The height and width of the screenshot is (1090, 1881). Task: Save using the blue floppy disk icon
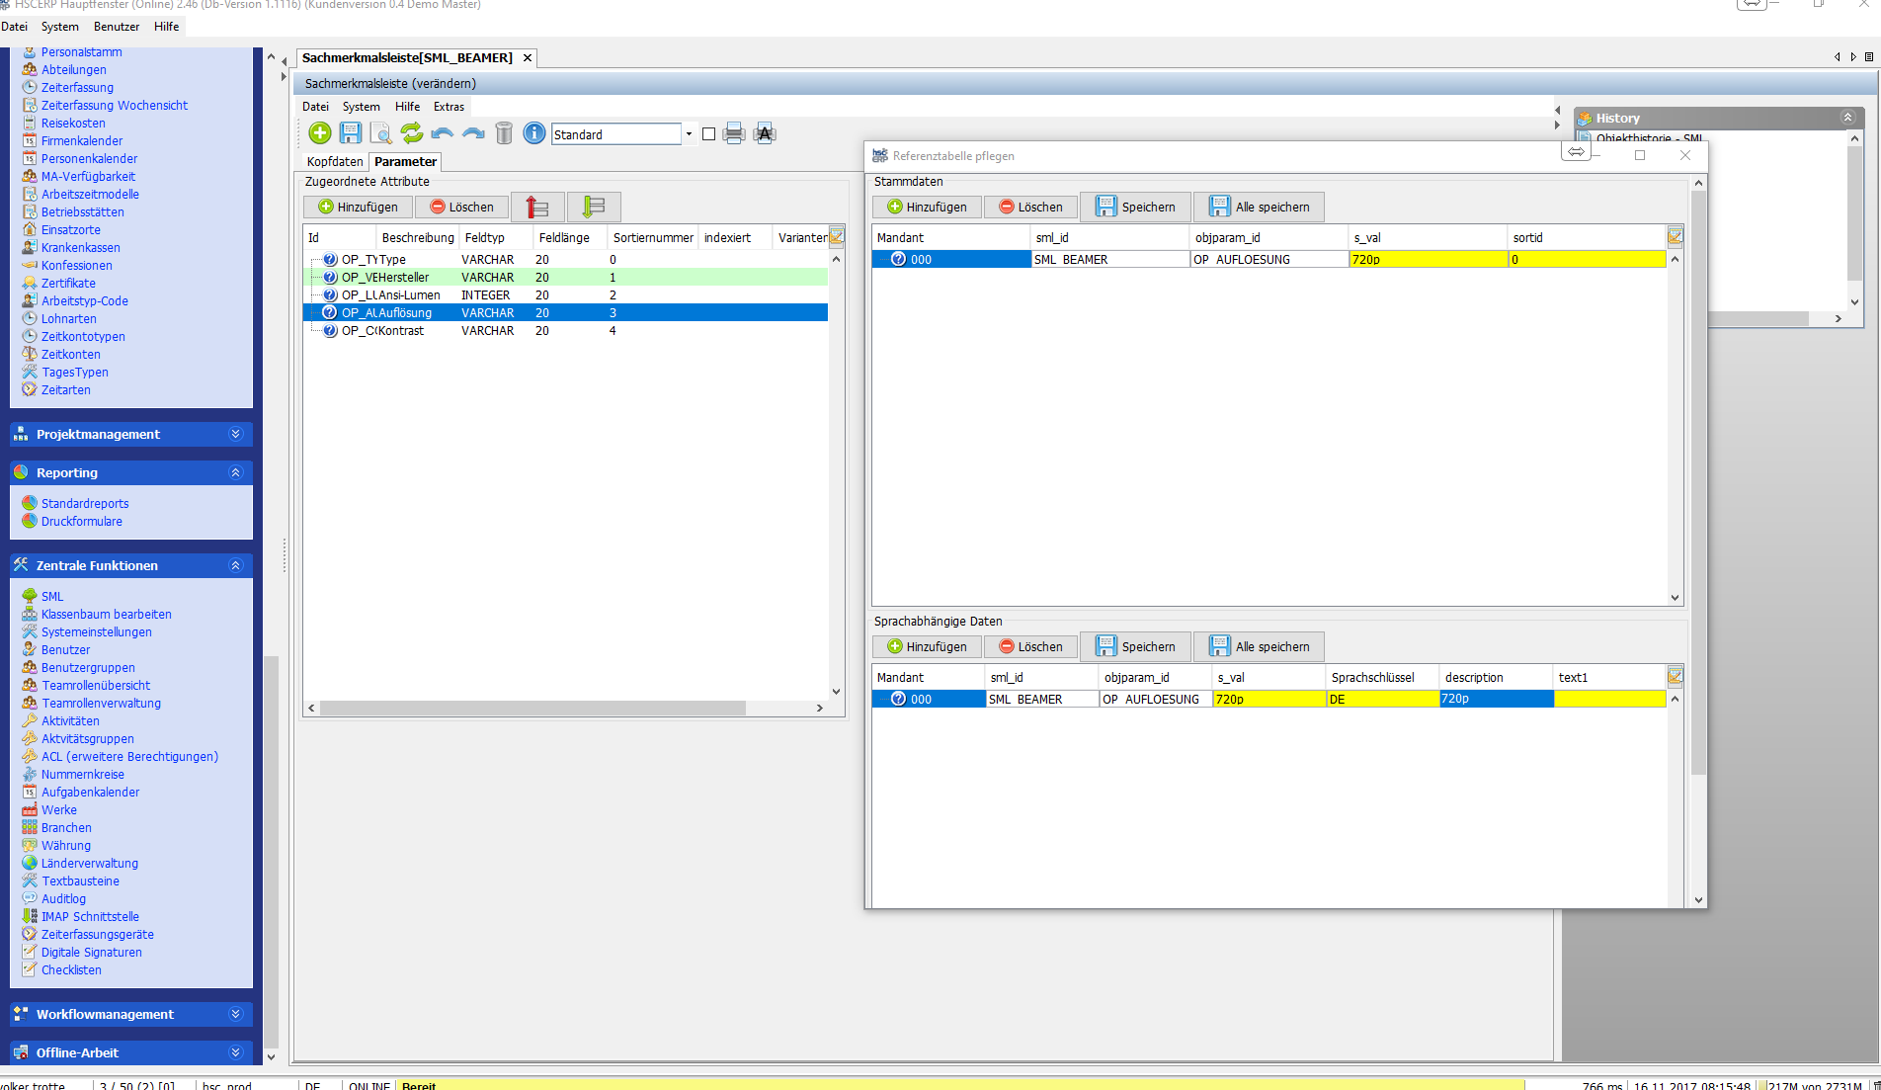tap(351, 133)
